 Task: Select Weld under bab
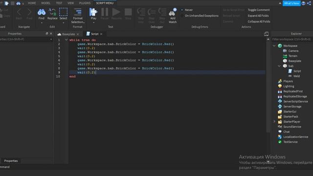(296, 76)
